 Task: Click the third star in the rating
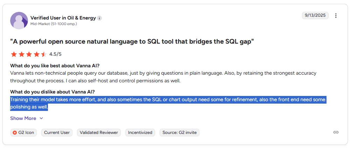point(29,54)
